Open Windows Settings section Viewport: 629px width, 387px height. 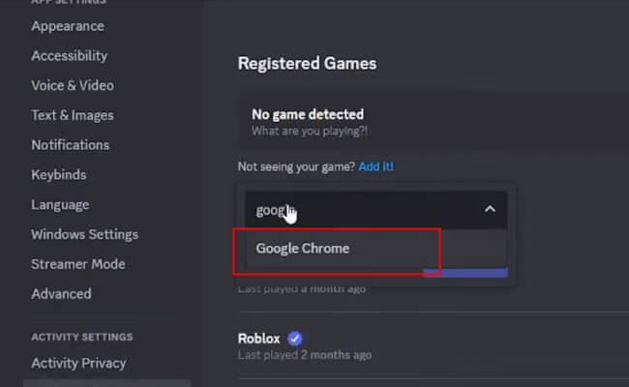coord(84,234)
